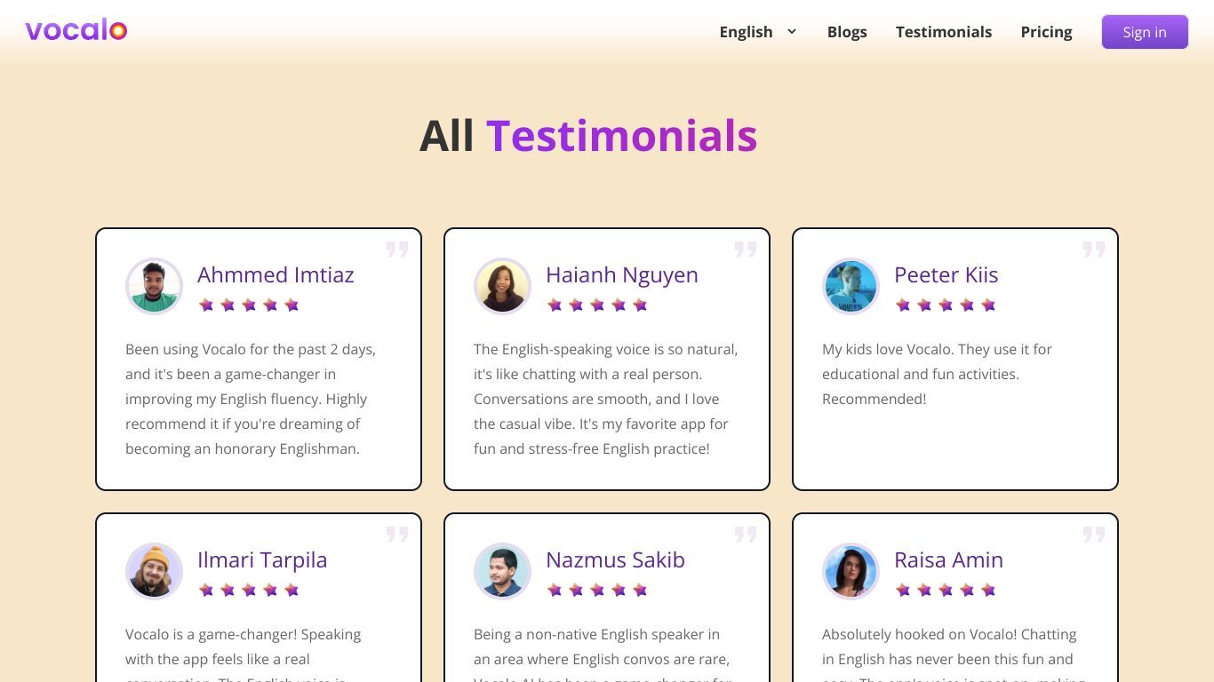Screen dimensions: 1214x682
Task: Click first star under Raisa Amin
Action: (x=903, y=590)
